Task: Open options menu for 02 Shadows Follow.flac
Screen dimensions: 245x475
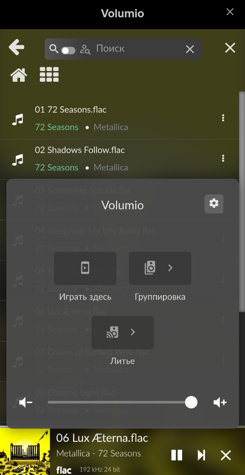Action: point(223,158)
